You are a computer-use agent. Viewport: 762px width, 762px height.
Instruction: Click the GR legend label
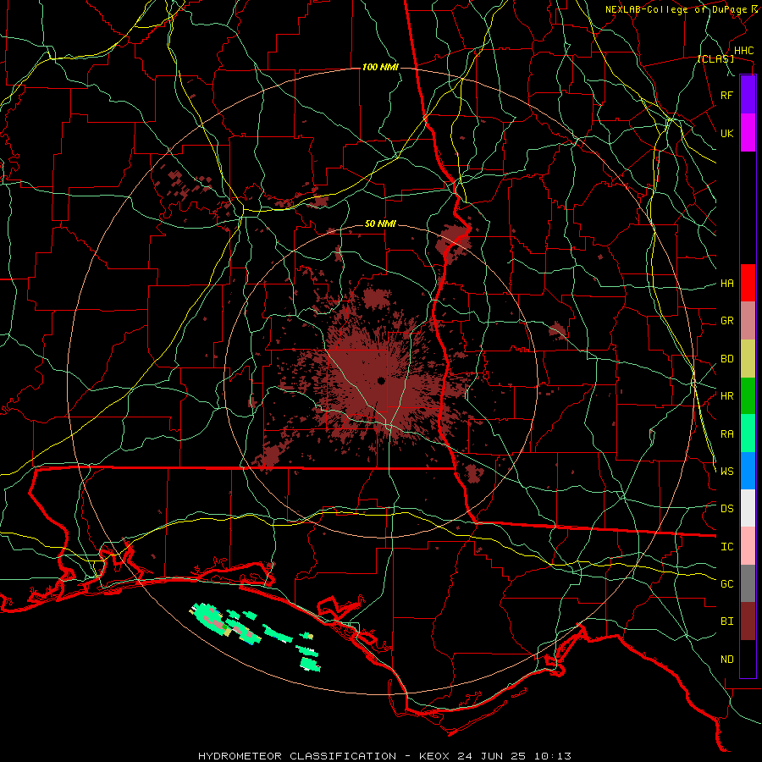(x=727, y=321)
